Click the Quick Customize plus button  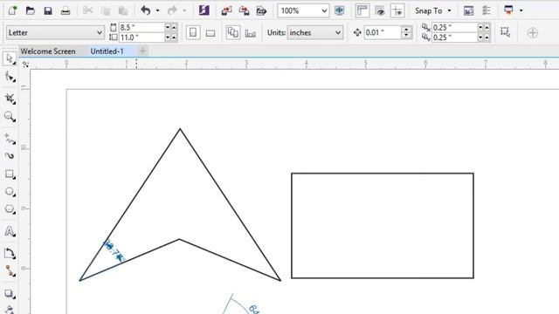pyautogui.click(x=533, y=33)
